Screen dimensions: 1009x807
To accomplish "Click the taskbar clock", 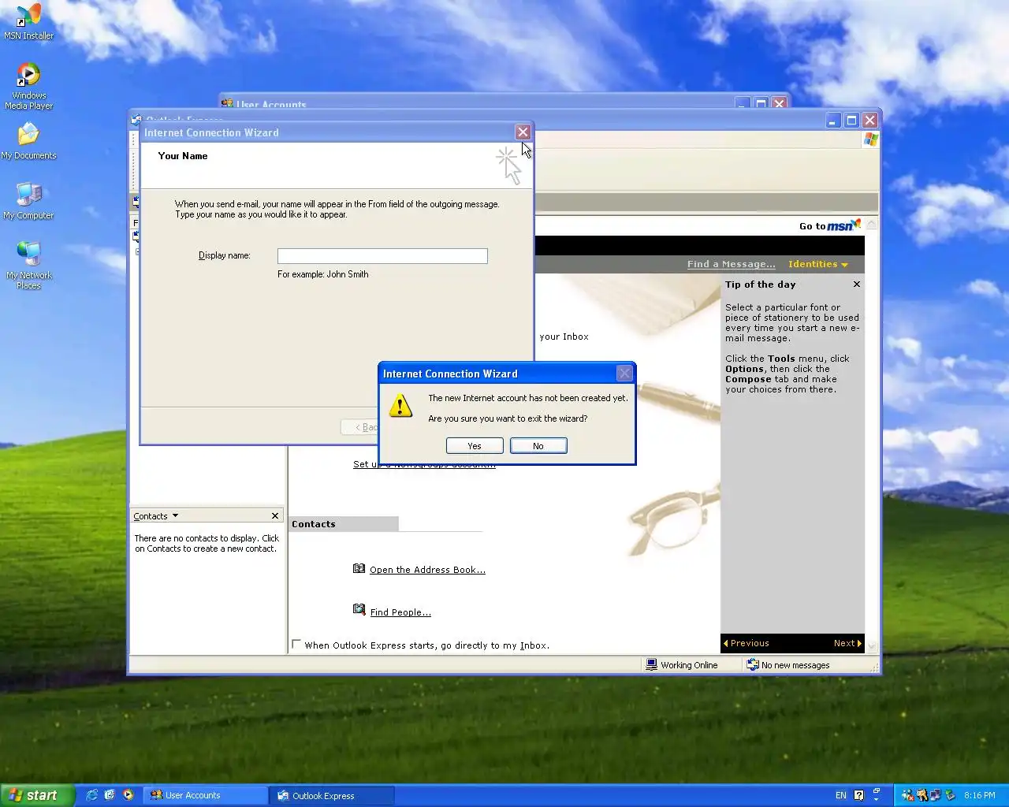I will pyautogui.click(x=979, y=795).
